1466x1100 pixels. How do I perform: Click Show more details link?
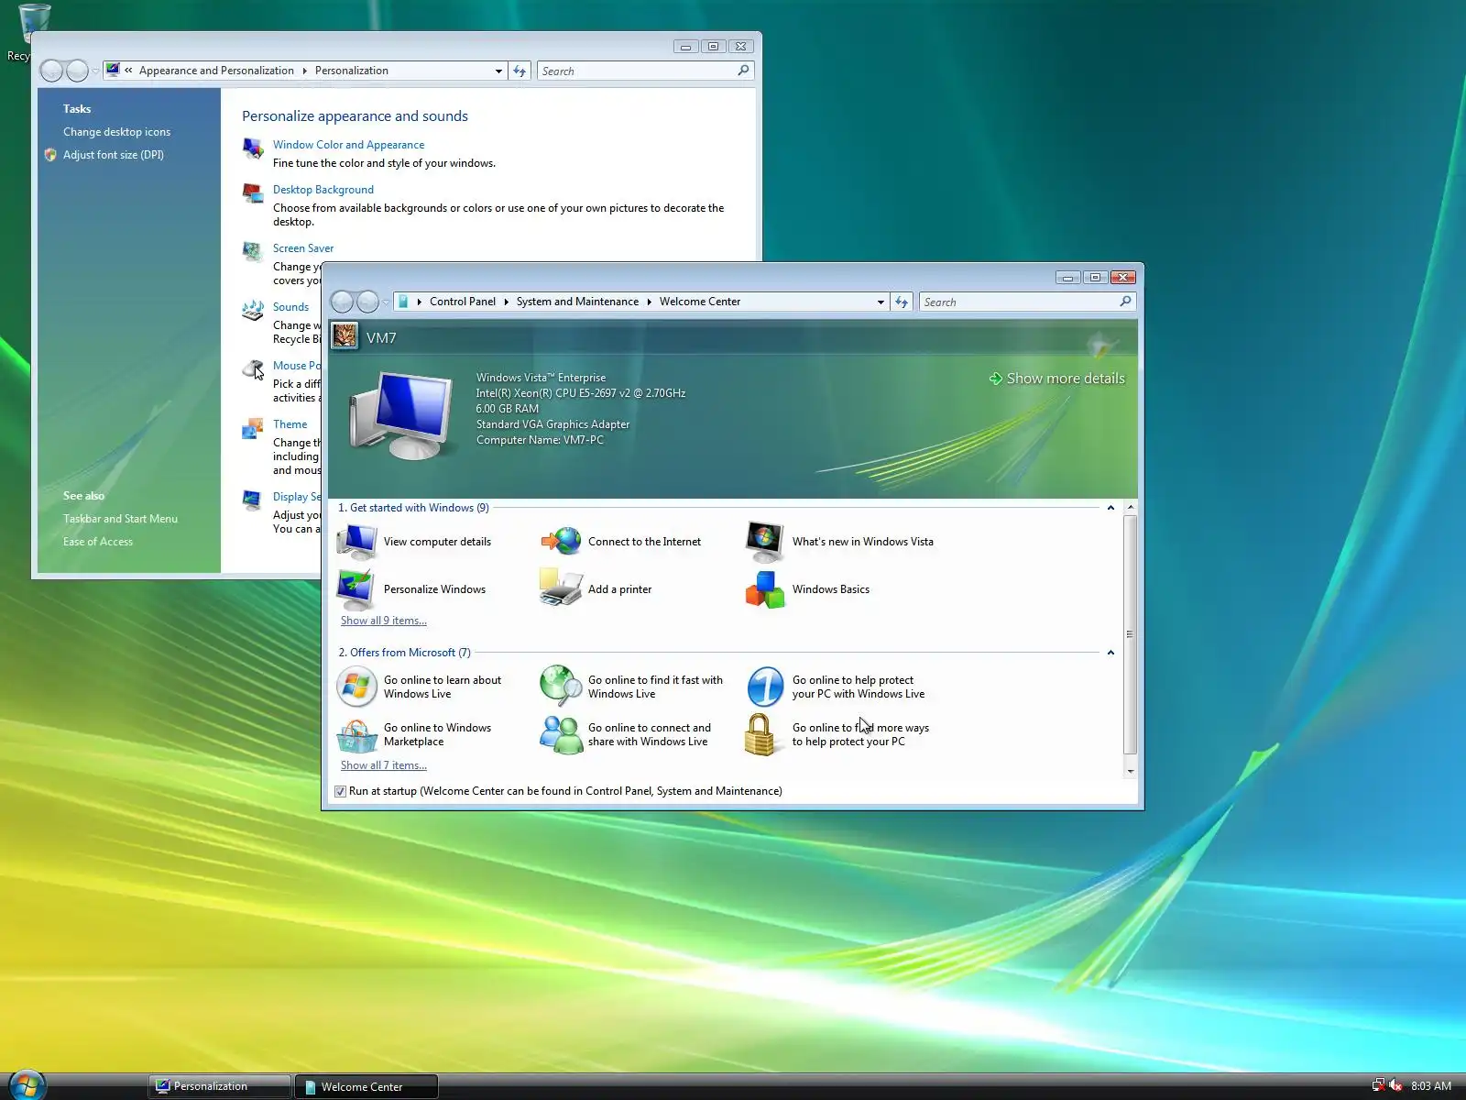pyautogui.click(x=1056, y=379)
